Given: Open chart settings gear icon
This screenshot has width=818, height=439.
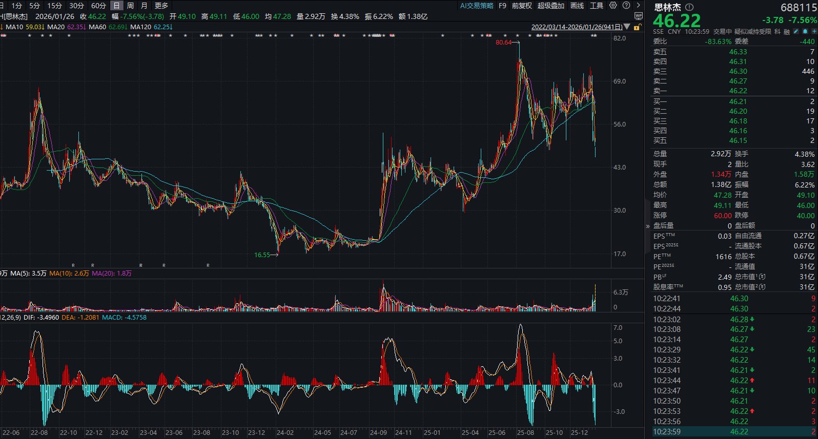Looking at the screenshot, I should 613,6.
